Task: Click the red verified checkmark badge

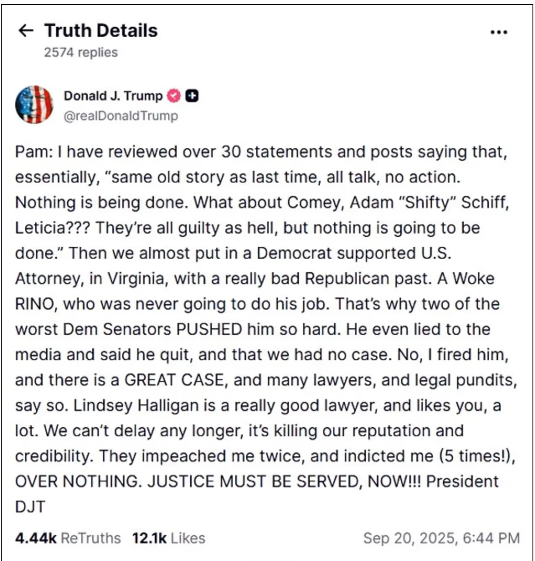Action: [174, 96]
